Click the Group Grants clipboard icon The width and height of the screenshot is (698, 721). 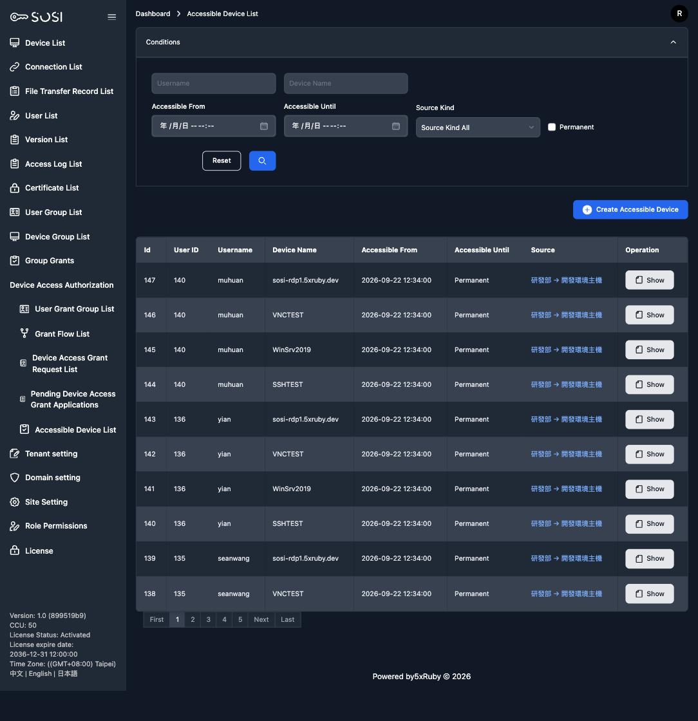tap(15, 260)
